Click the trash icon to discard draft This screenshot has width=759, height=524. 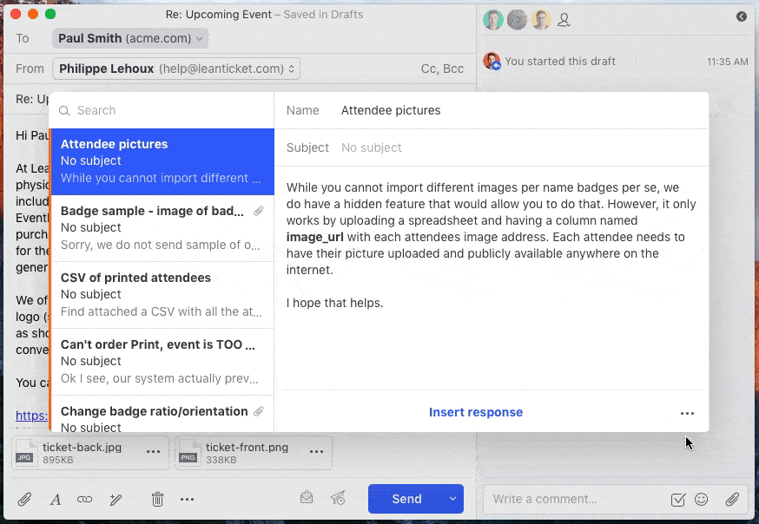tap(157, 499)
